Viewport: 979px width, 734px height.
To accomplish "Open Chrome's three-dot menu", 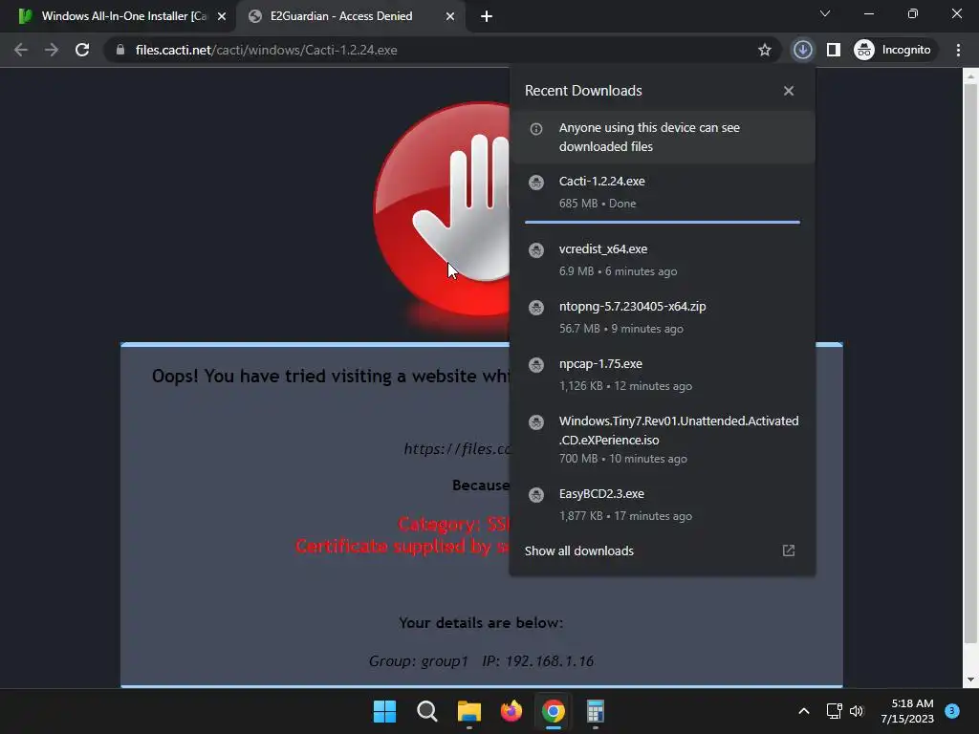I will coord(958,50).
